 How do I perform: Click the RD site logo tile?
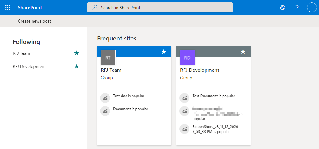tap(187, 57)
